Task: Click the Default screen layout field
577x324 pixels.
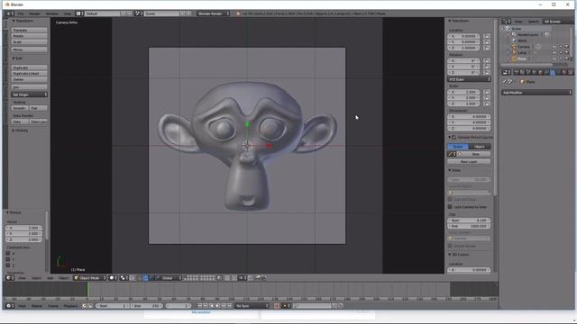Action: click(x=103, y=13)
